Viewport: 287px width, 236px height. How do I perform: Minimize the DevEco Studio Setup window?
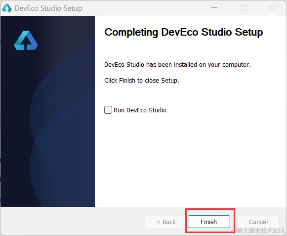pos(214,8)
